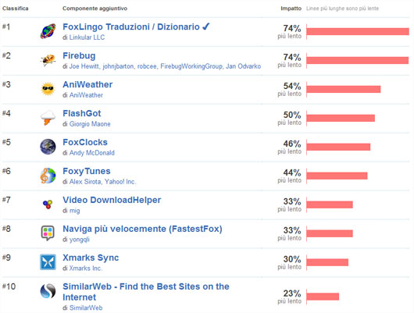Open FoxLingo Traduzioni / Dizionario link
This screenshot has width=414, height=313.
tap(131, 27)
